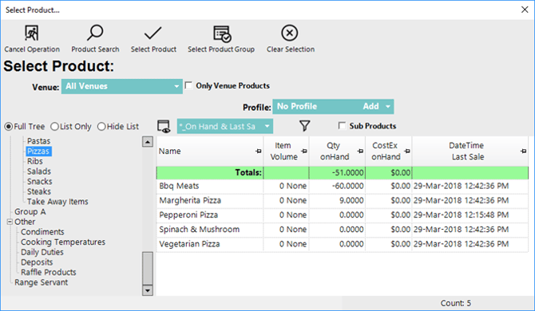Select the List Only radio option

pyautogui.click(x=54, y=127)
